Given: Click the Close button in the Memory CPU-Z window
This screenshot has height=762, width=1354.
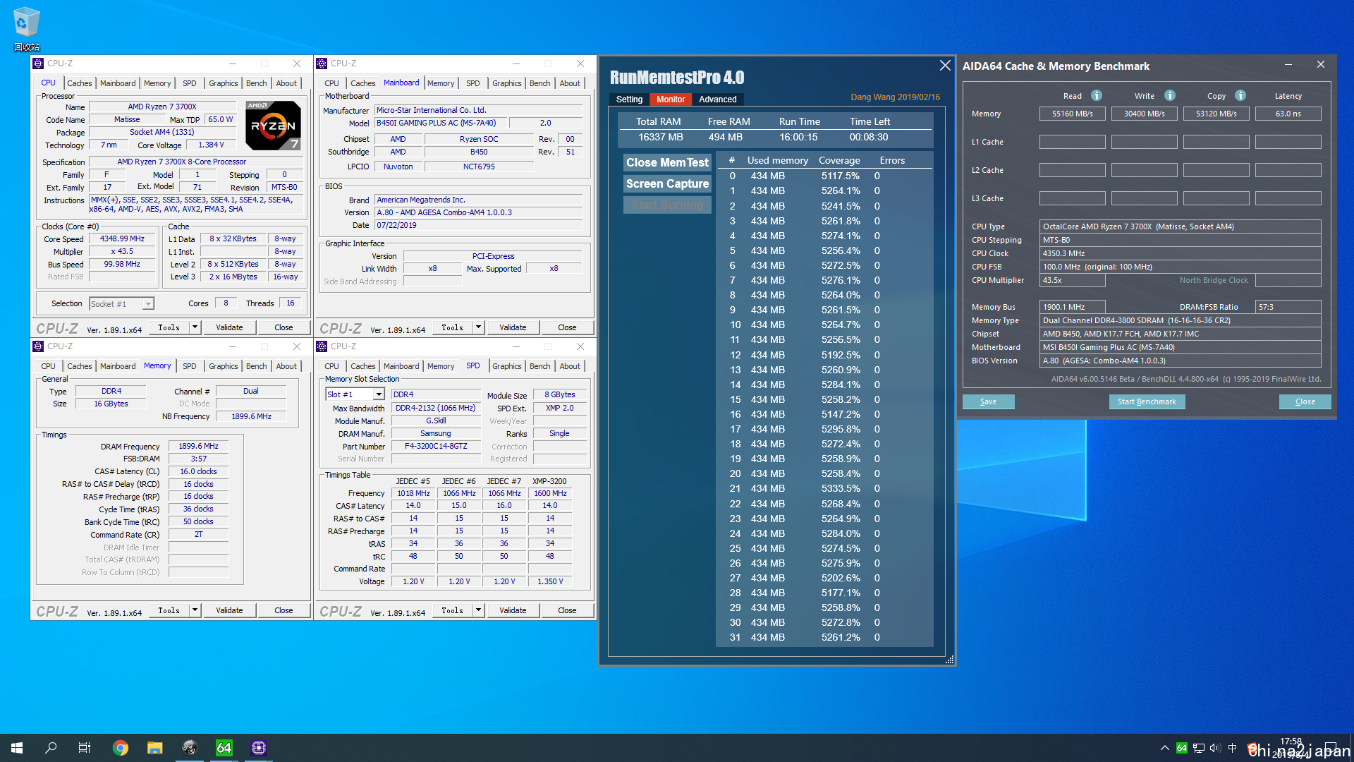Looking at the screenshot, I should tap(283, 610).
